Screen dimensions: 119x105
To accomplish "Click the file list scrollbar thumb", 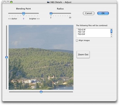I will pos(111,31).
